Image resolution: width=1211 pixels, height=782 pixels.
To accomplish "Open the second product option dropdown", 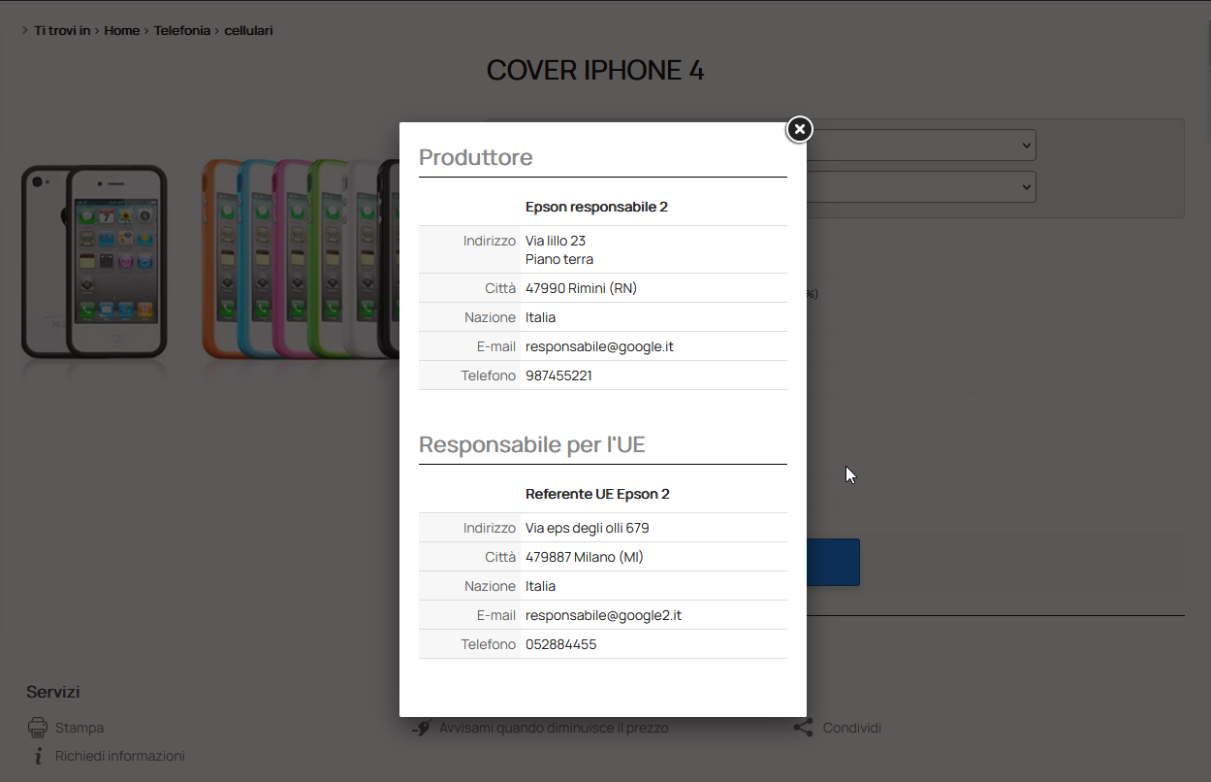I will click(x=921, y=187).
